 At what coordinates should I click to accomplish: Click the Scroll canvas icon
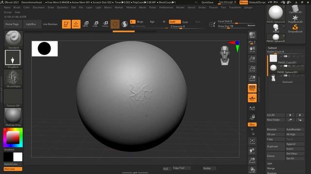(x=252, y=49)
